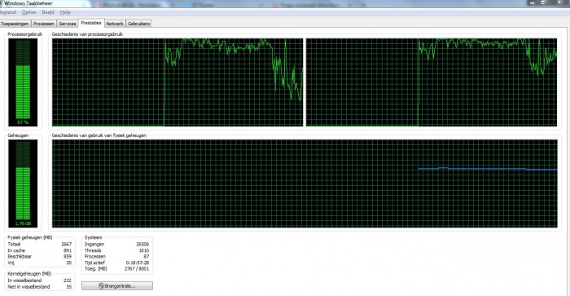Open the Help menu
570x296 pixels.
(x=65, y=12)
